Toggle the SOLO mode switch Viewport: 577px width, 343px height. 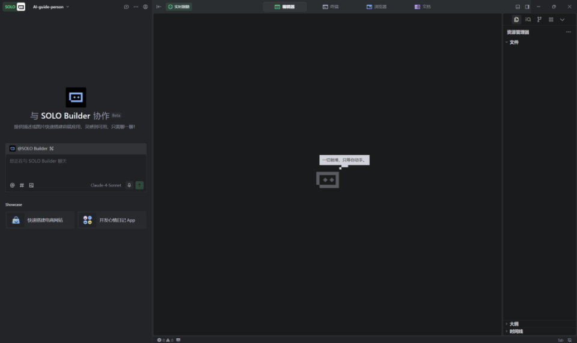[x=14, y=7]
